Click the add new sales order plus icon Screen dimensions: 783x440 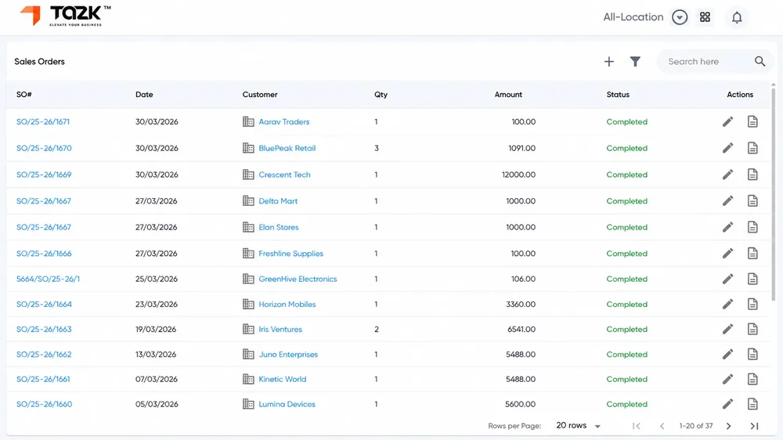[x=608, y=61]
